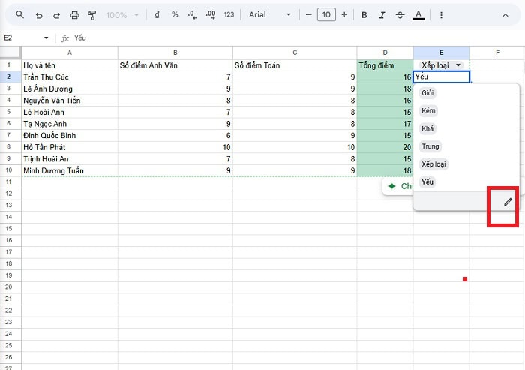Click the decrease decimal places icon
The height and width of the screenshot is (370, 525).
click(192, 14)
